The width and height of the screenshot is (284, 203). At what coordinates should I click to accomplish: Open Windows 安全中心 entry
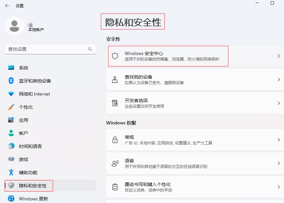coord(195,56)
